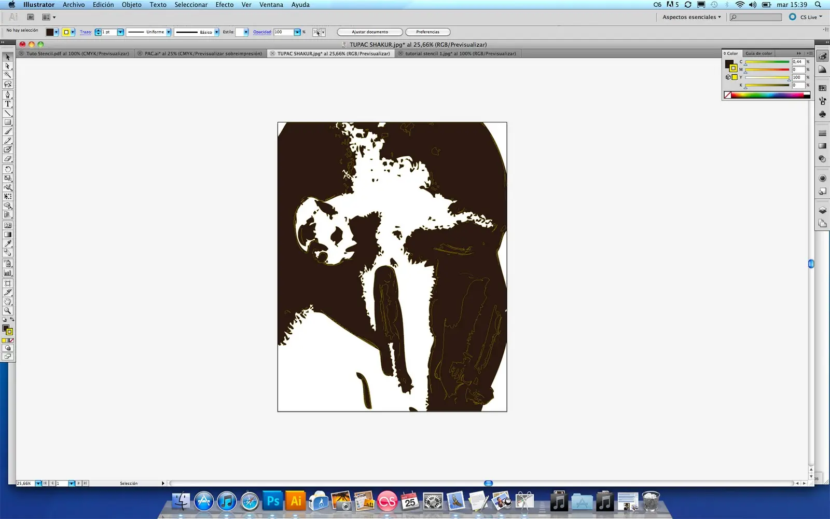830x519 pixels.
Task: Pick the Lasso tool
Action: [x=8, y=84]
